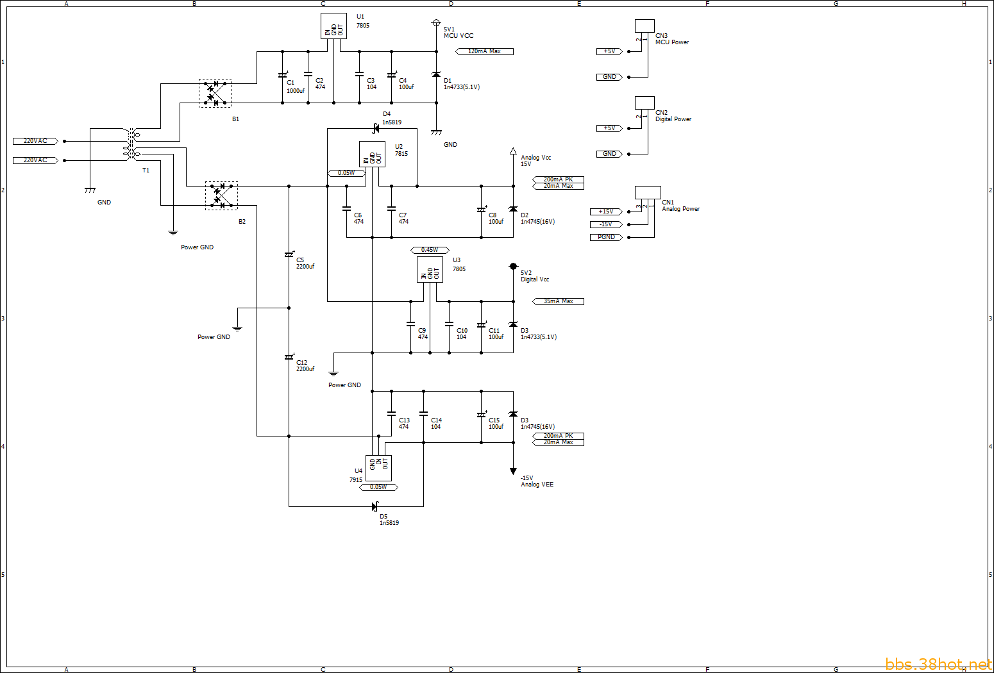Viewport: 994px width, 673px height.
Task: Select capacitor C13 symbol
Action: coord(391,414)
